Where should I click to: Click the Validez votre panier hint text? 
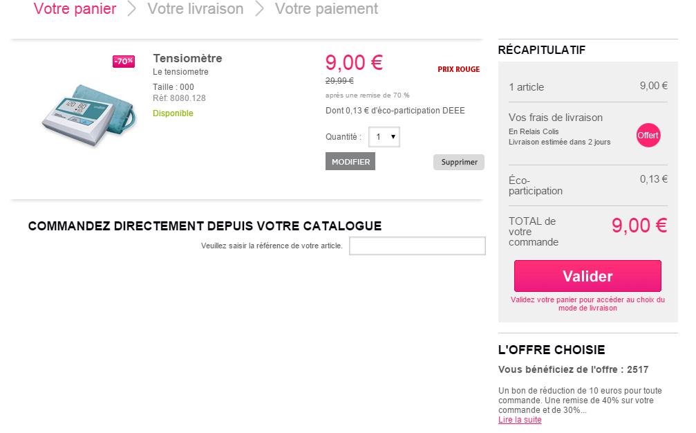point(587,304)
